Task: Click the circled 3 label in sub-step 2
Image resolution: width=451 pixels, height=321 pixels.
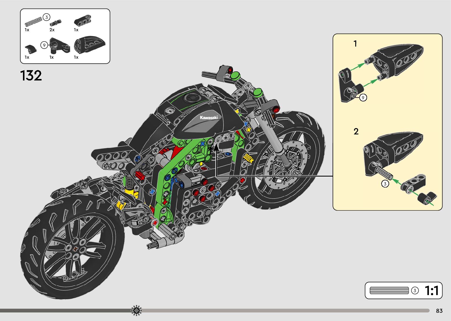Action: 385,184
